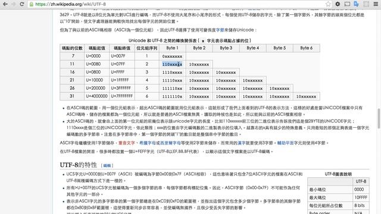Open the 字節 link in the paragraph

(220, 30)
